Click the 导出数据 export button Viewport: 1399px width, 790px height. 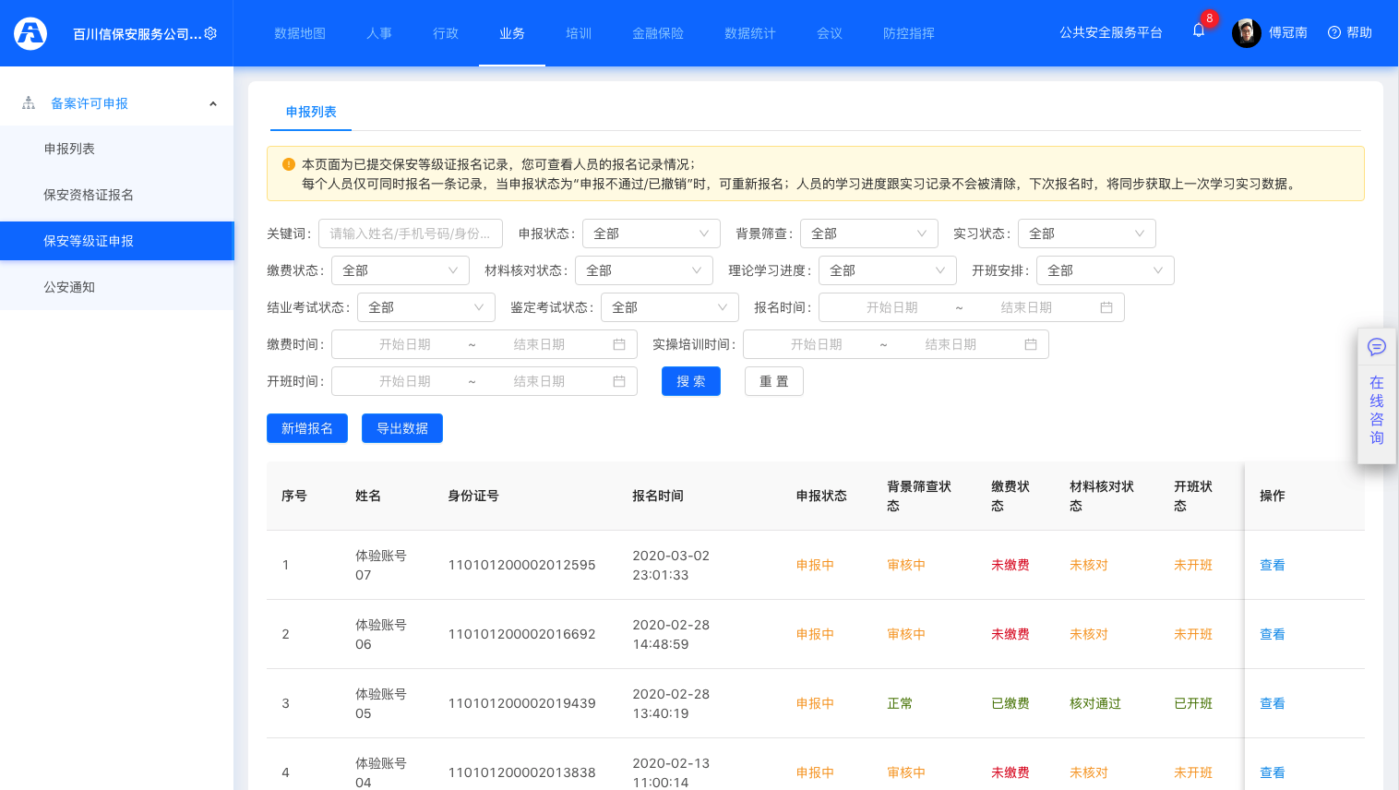(402, 428)
